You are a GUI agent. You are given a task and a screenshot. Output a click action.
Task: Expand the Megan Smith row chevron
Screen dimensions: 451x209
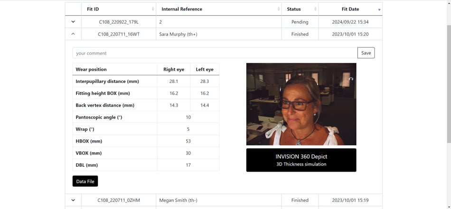pyautogui.click(x=73, y=200)
